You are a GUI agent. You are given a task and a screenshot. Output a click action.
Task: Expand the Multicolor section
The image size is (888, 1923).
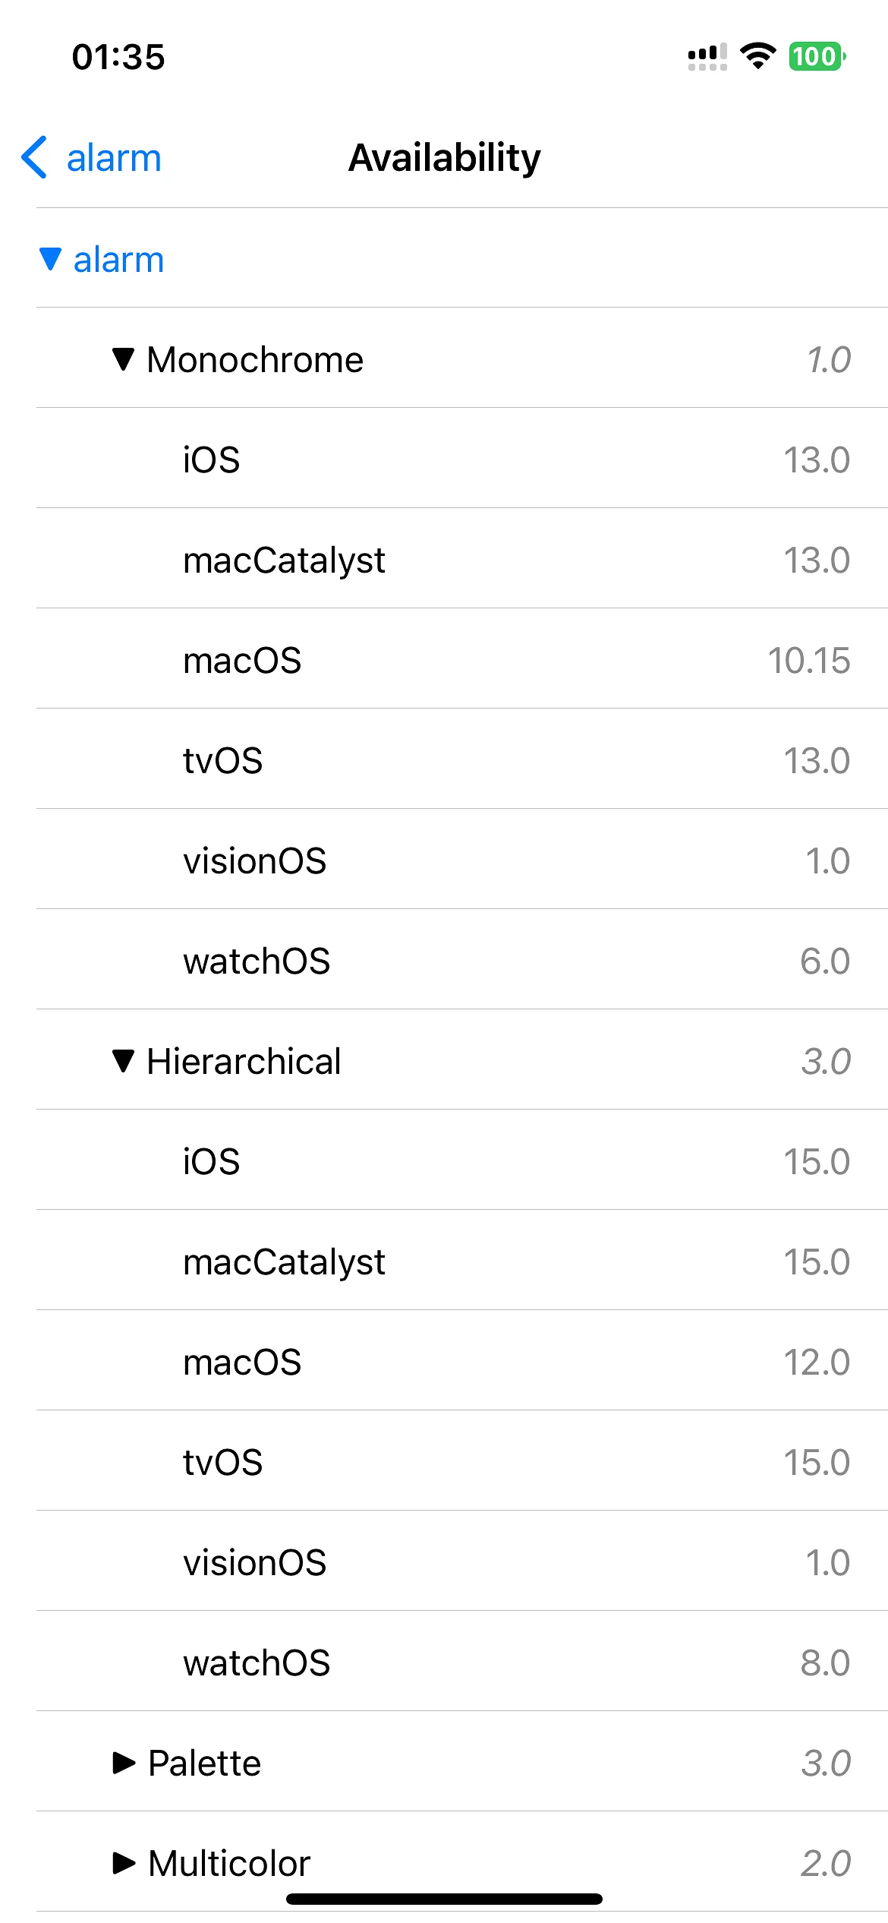tap(124, 1863)
